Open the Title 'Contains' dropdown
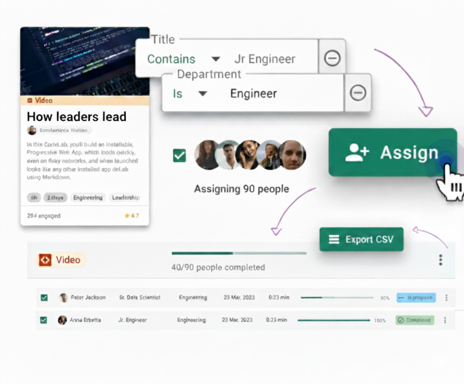 click(x=216, y=59)
